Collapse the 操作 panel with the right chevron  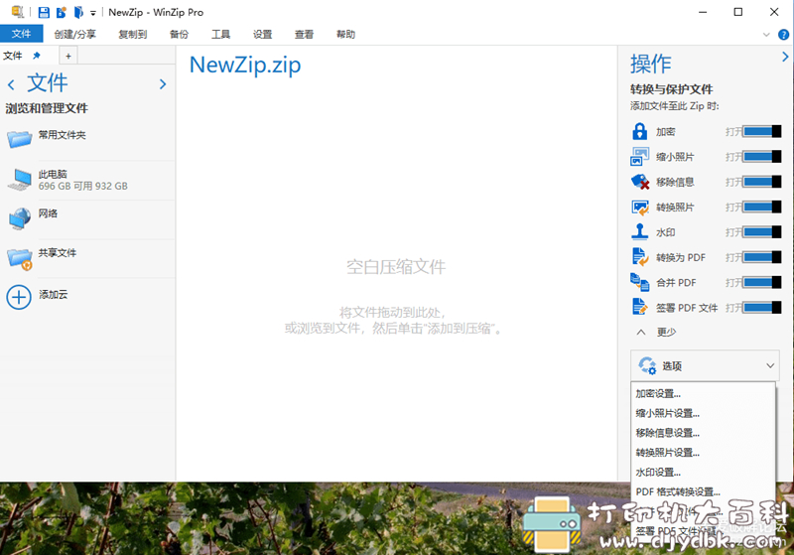pyautogui.click(x=785, y=57)
